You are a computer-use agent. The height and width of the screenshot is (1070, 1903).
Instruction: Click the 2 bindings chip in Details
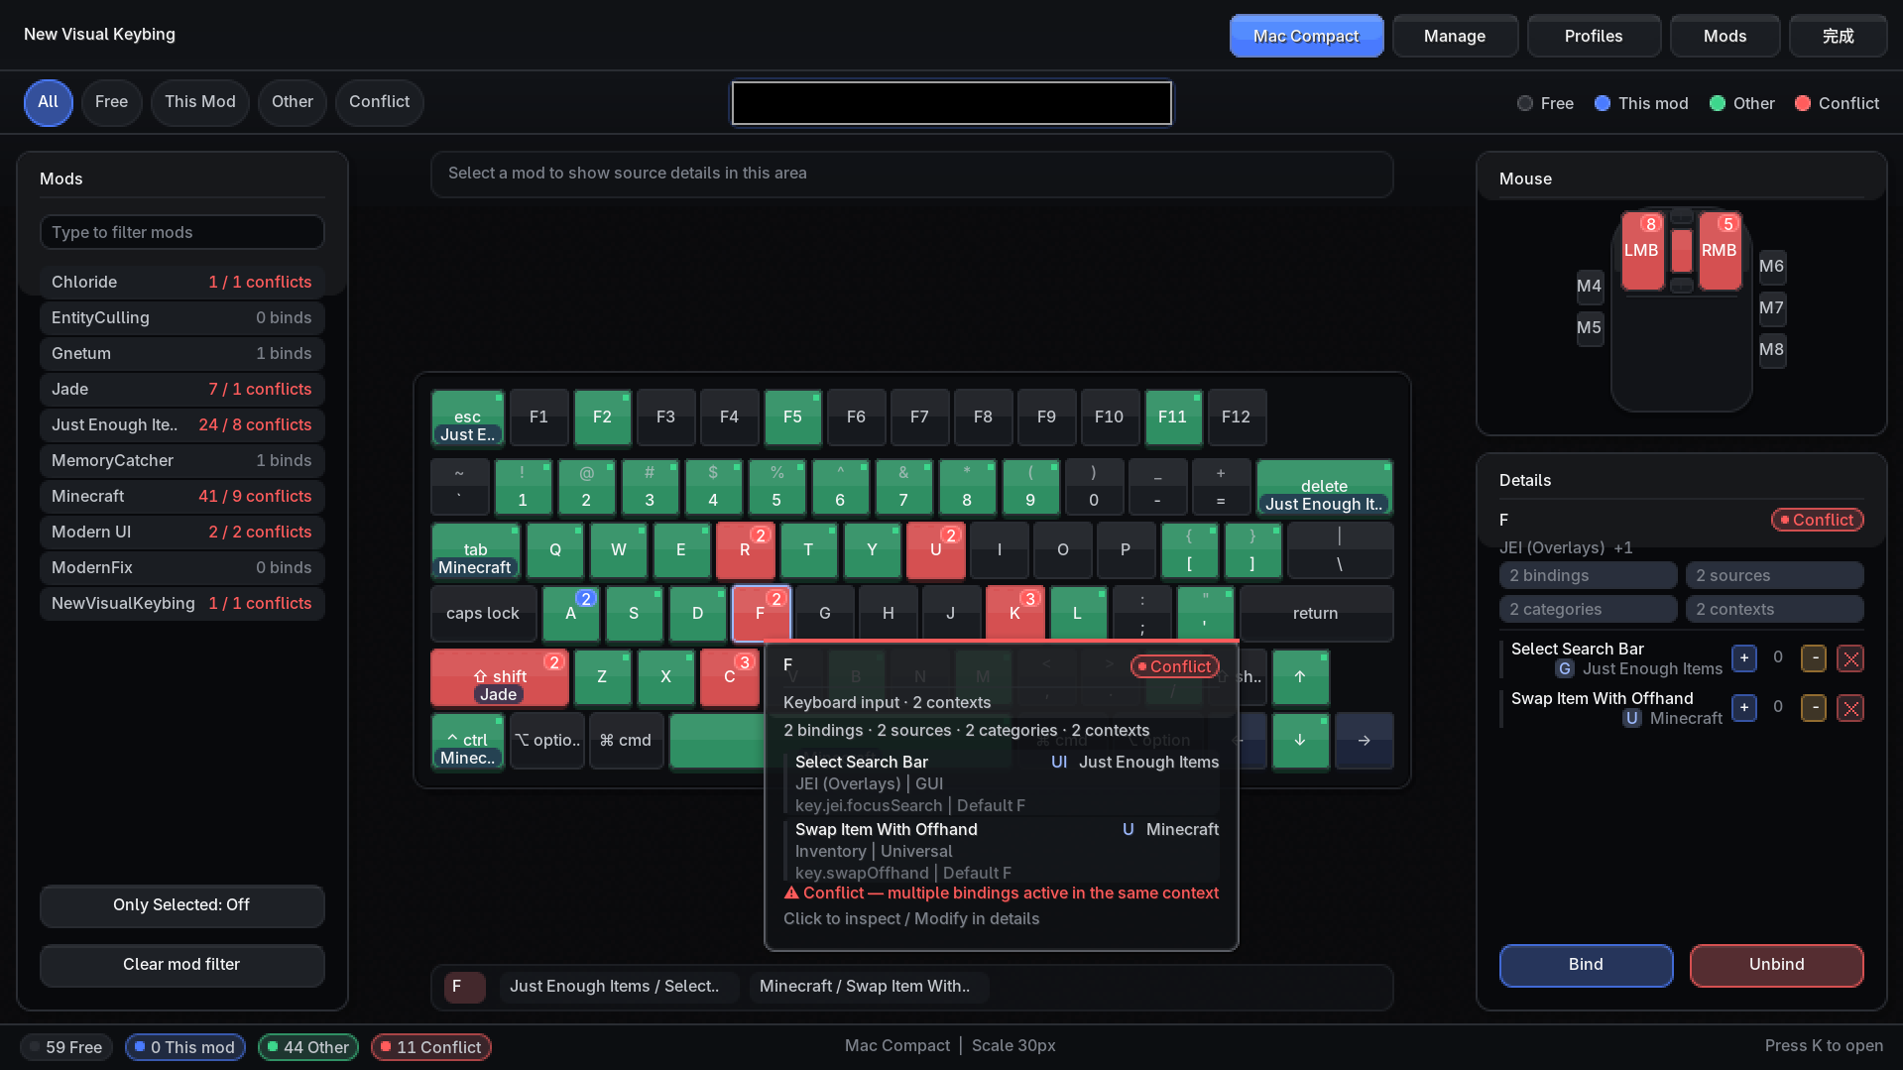click(1589, 576)
